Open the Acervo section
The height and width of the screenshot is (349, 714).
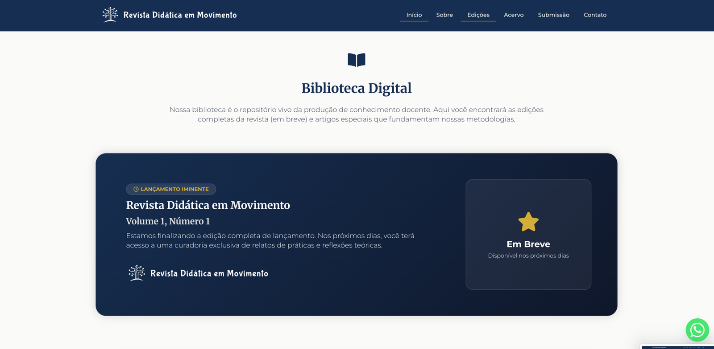tap(513, 15)
